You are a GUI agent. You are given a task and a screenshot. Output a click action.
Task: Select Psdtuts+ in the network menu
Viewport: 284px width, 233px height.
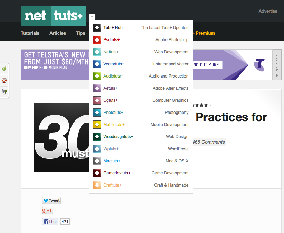pos(111,40)
